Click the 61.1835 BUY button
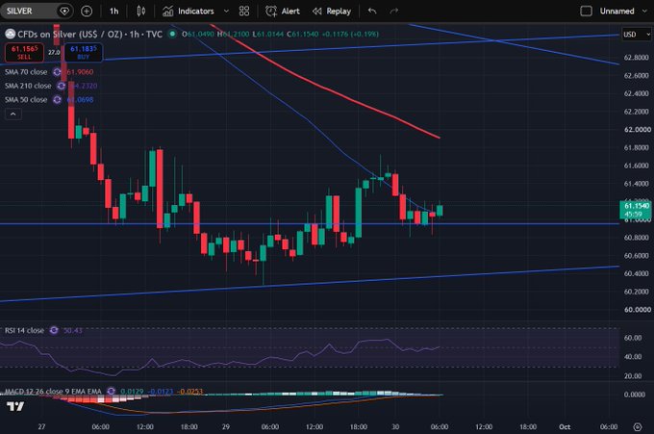654x434 pixels. coord(84,52)
